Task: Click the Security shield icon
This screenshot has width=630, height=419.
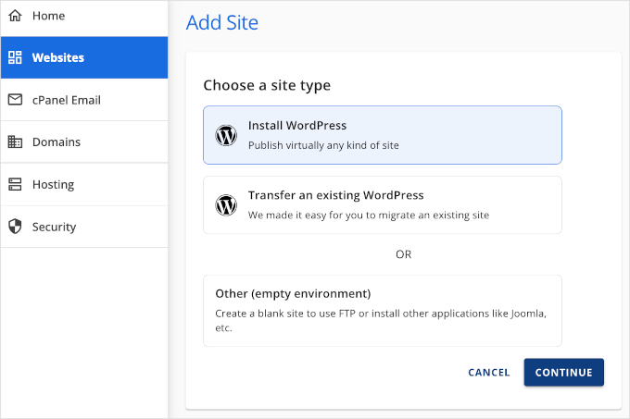Action: [15, 226]
